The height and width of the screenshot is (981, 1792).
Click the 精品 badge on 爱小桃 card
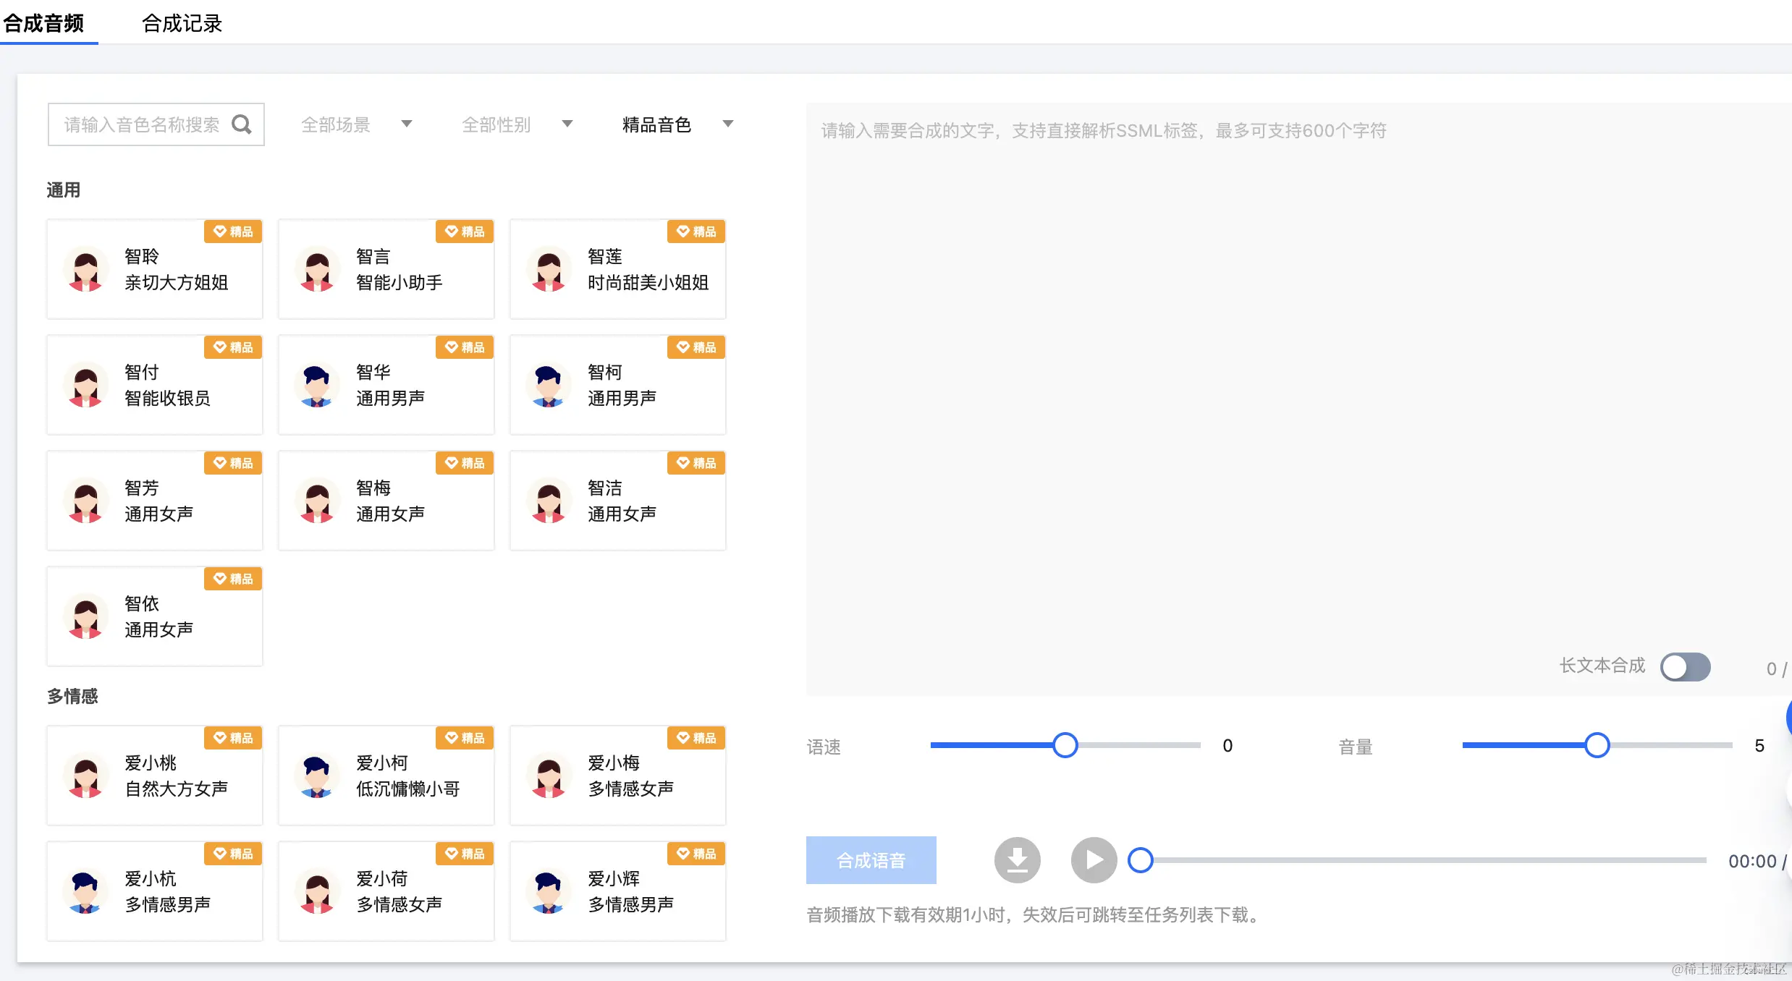pos(233,738)
